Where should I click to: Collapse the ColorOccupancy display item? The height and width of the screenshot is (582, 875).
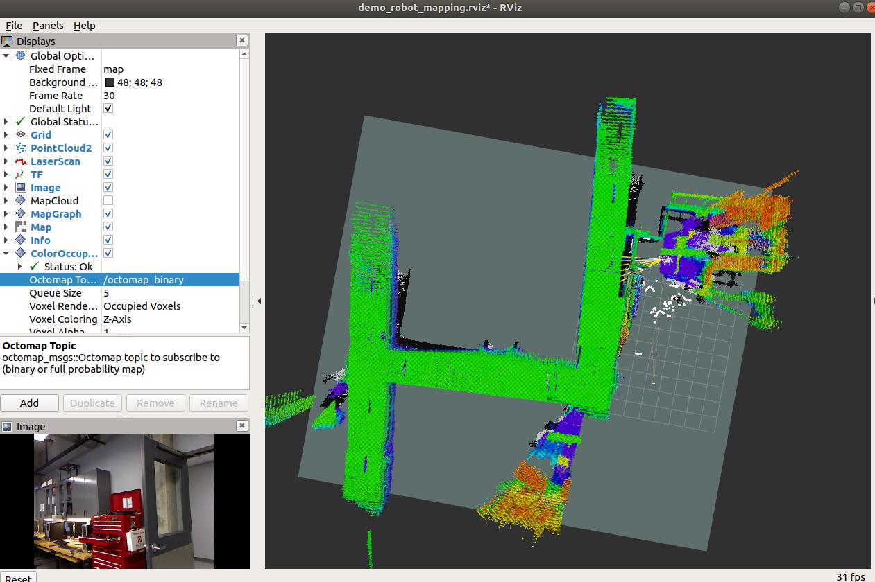[x=6, y=254]
